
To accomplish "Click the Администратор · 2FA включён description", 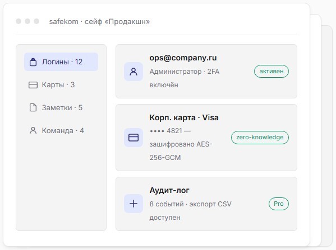I will (185, 78).
